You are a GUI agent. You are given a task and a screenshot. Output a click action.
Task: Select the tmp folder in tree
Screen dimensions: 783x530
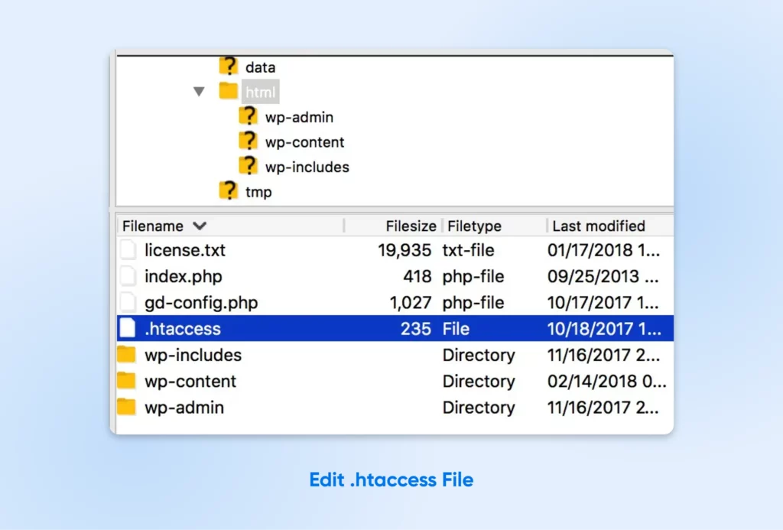258,192
